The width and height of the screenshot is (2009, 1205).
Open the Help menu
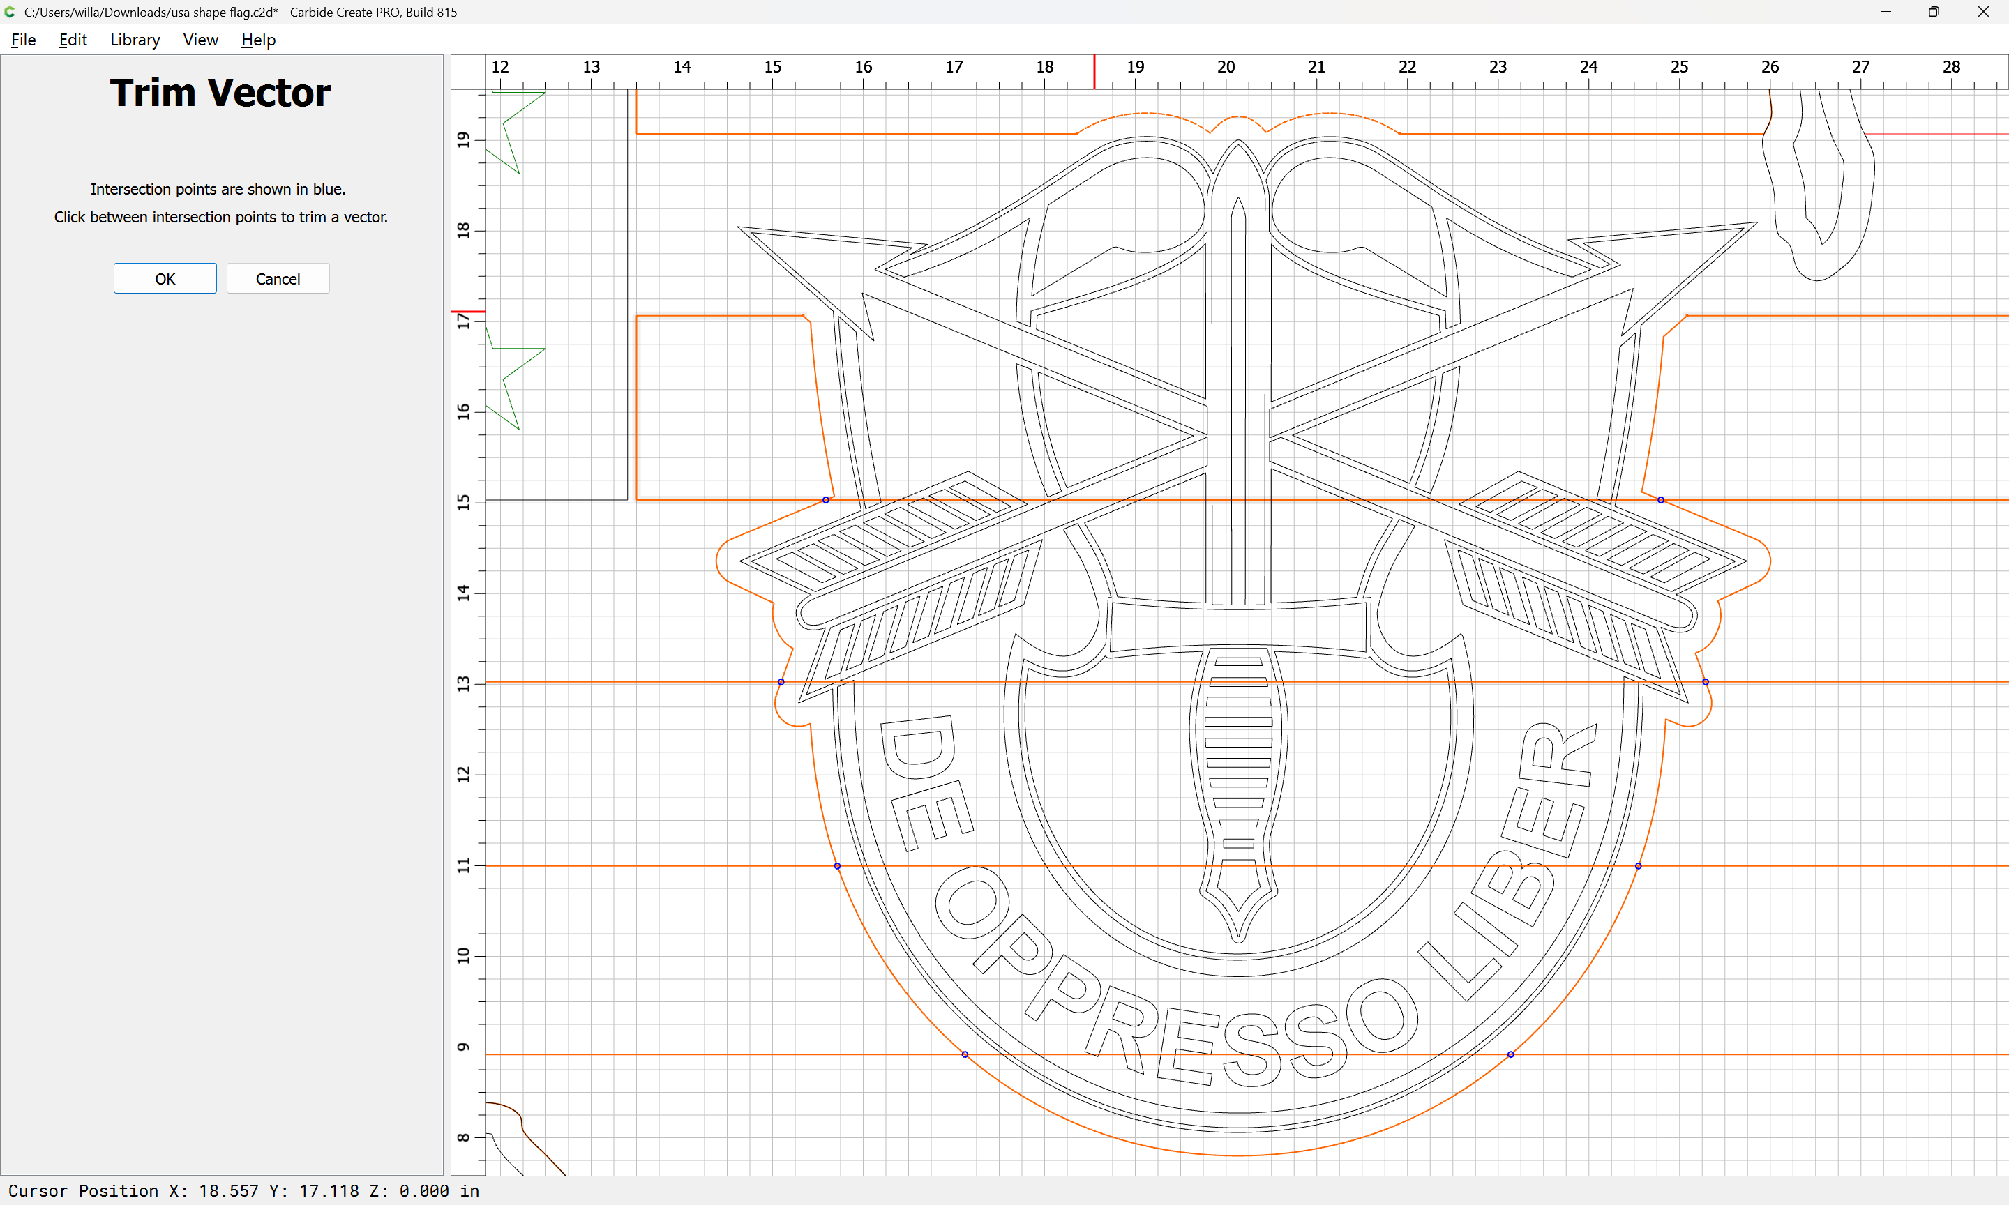258,40
